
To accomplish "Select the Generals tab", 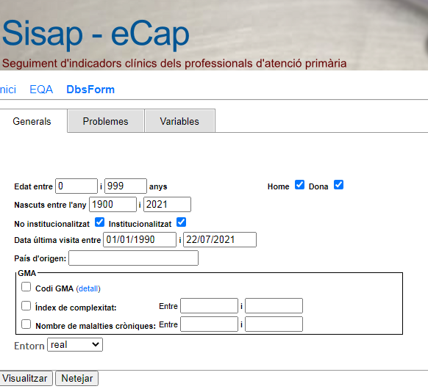I will [x=32, y=121].
